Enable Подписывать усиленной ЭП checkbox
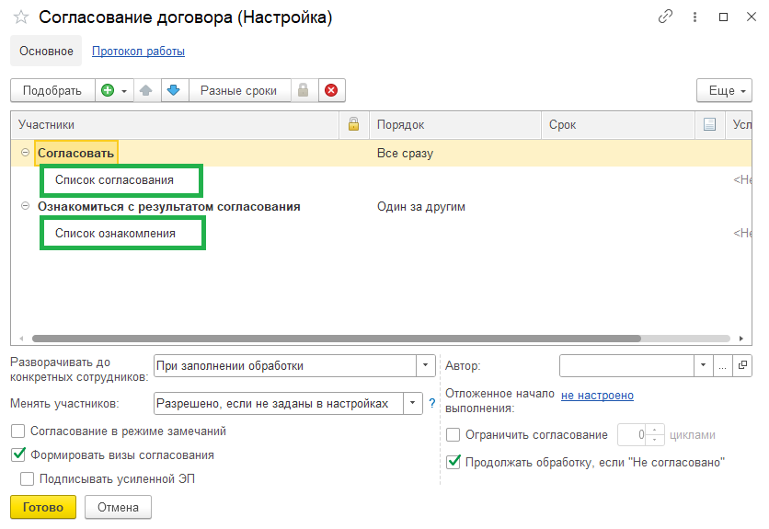 28,479
